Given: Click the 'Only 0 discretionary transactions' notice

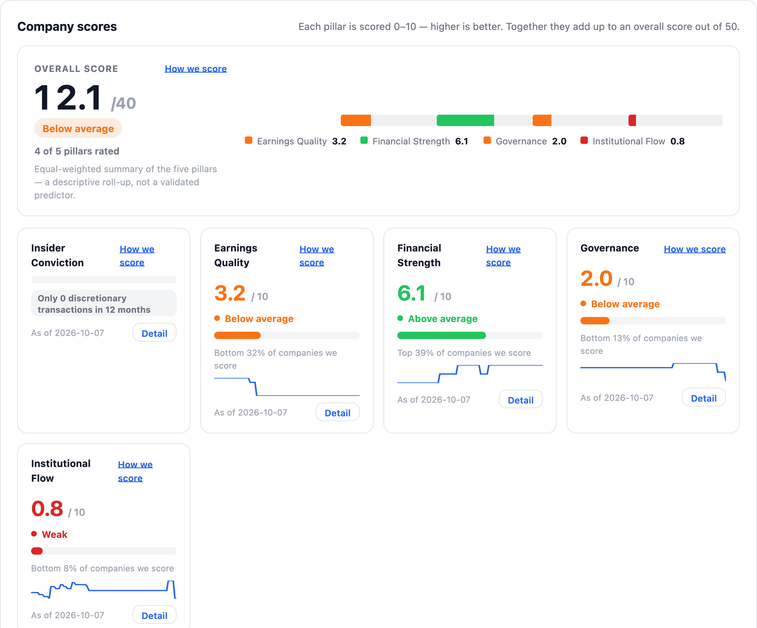Looking at the screenshot, I should (103, 303).
